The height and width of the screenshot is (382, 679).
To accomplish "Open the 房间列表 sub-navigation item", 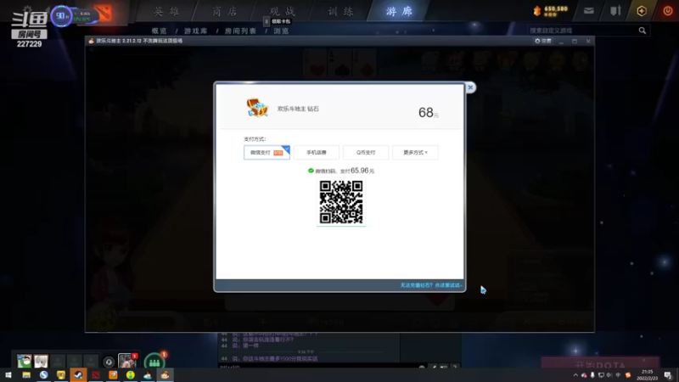I will pyautogui.click(x=240, y=31).
